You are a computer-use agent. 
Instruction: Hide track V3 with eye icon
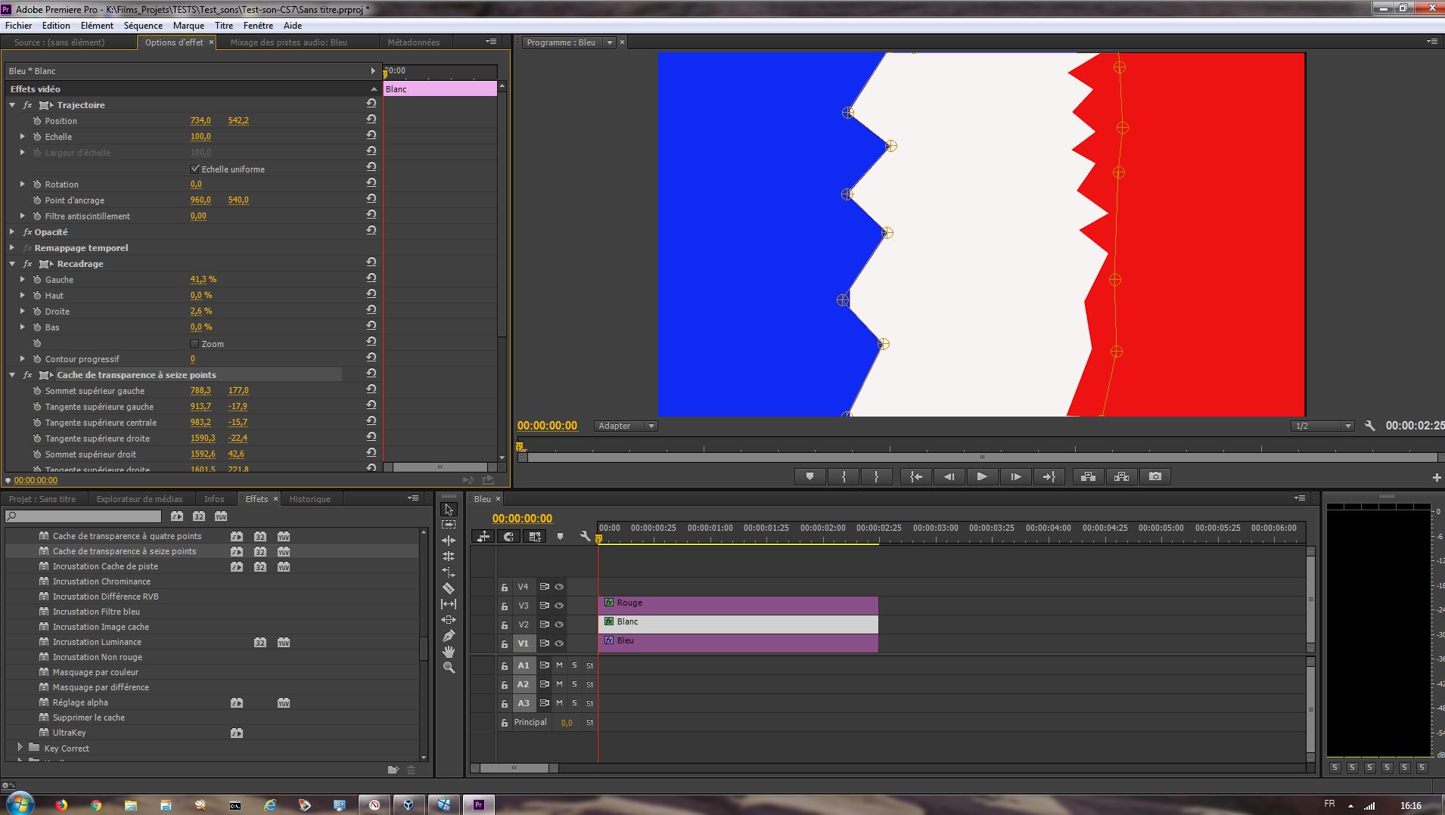click(x=559, y=606)
